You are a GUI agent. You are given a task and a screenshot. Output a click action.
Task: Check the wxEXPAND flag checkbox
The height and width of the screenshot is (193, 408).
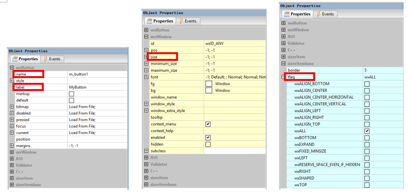pos(367,144)
